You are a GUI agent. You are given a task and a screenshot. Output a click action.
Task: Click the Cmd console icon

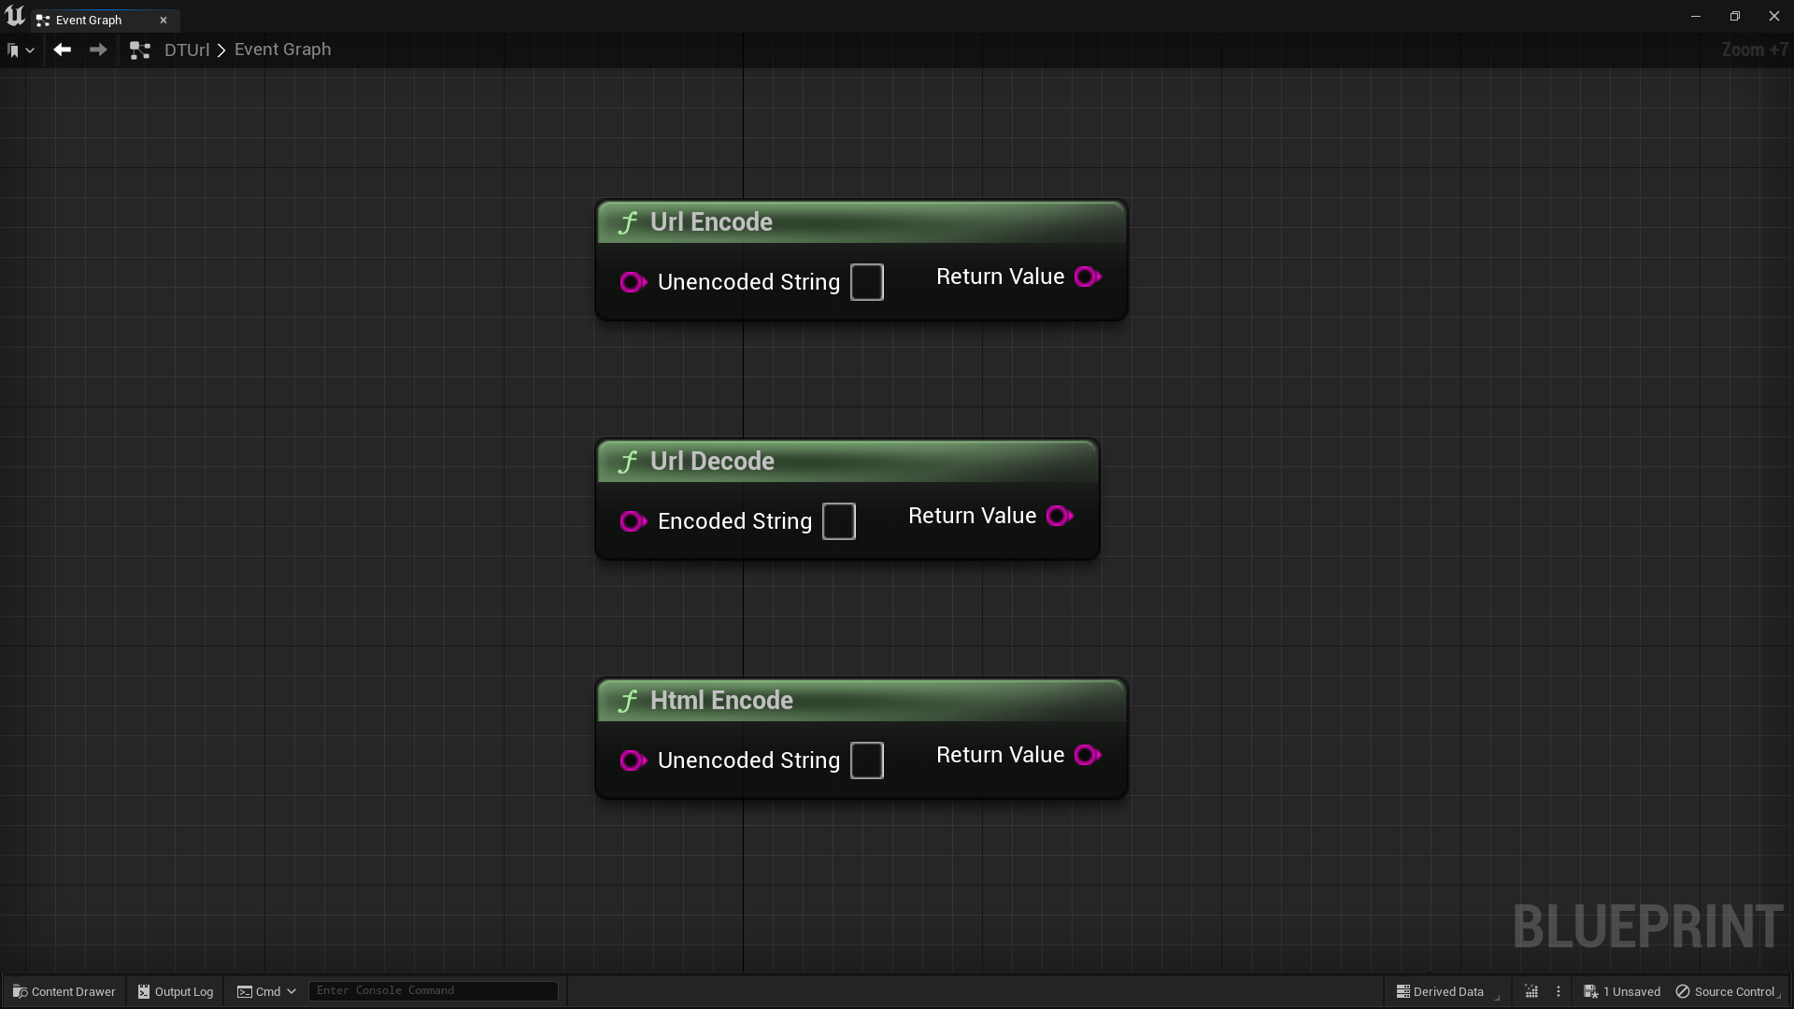pyautogui.click(x=245, y=991)
